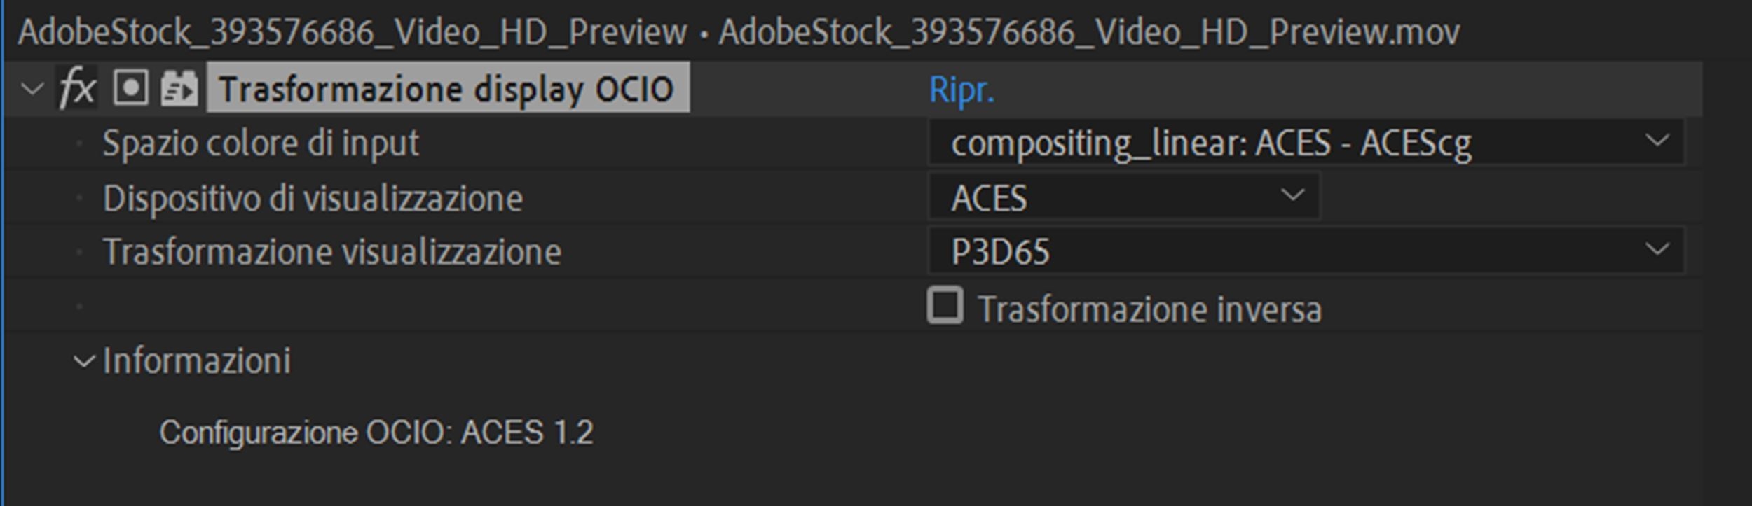1752x506 pixels.
Task: Collapse the Trasformazione display OCIO effect
Action: [32, 89]
